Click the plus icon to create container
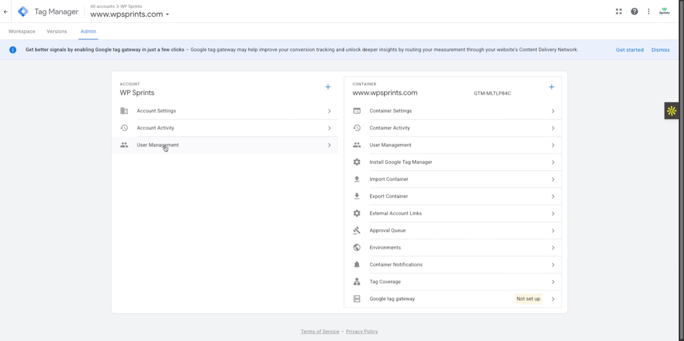Viewport: 684px width, 341px height. coord(551,87)
